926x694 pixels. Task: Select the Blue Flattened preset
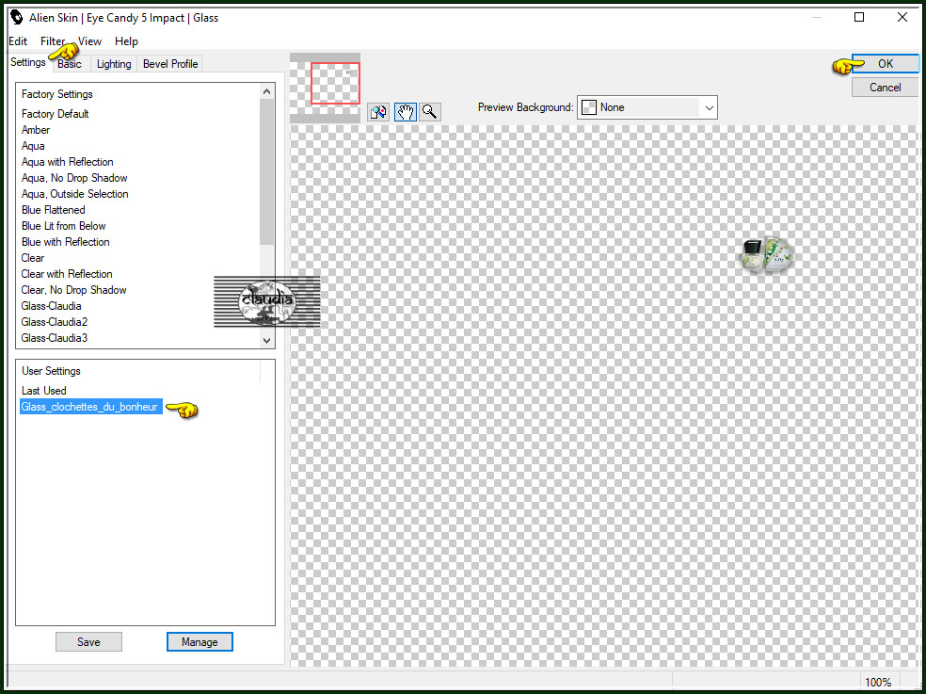pos(53,210)
